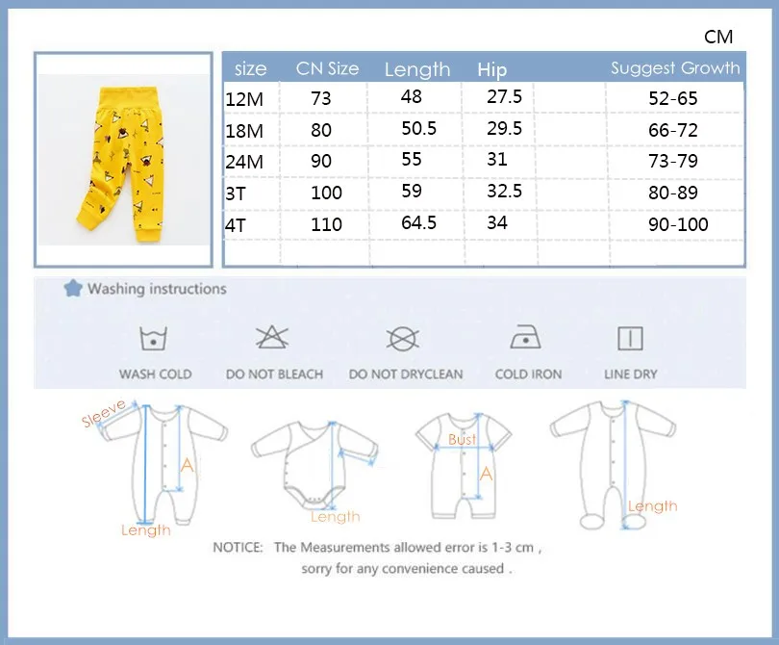Click the short-sleeve romper diagram with Bust label

[464, 466]
